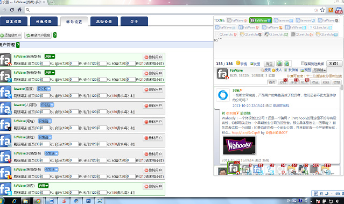Screen dimensions: 344x204
Task: Switch to the 高级设置 tab
Action: (x=104, y=22)
